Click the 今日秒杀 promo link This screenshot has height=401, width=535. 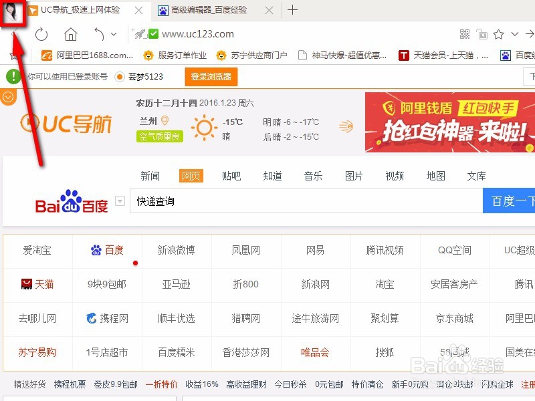coord(290,385)
